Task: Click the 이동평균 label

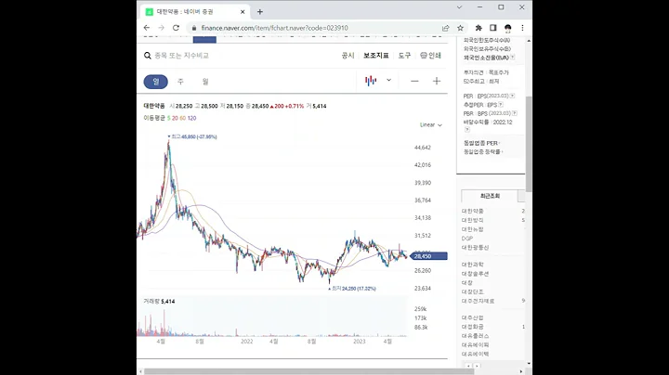Action: tap(154, 118)
